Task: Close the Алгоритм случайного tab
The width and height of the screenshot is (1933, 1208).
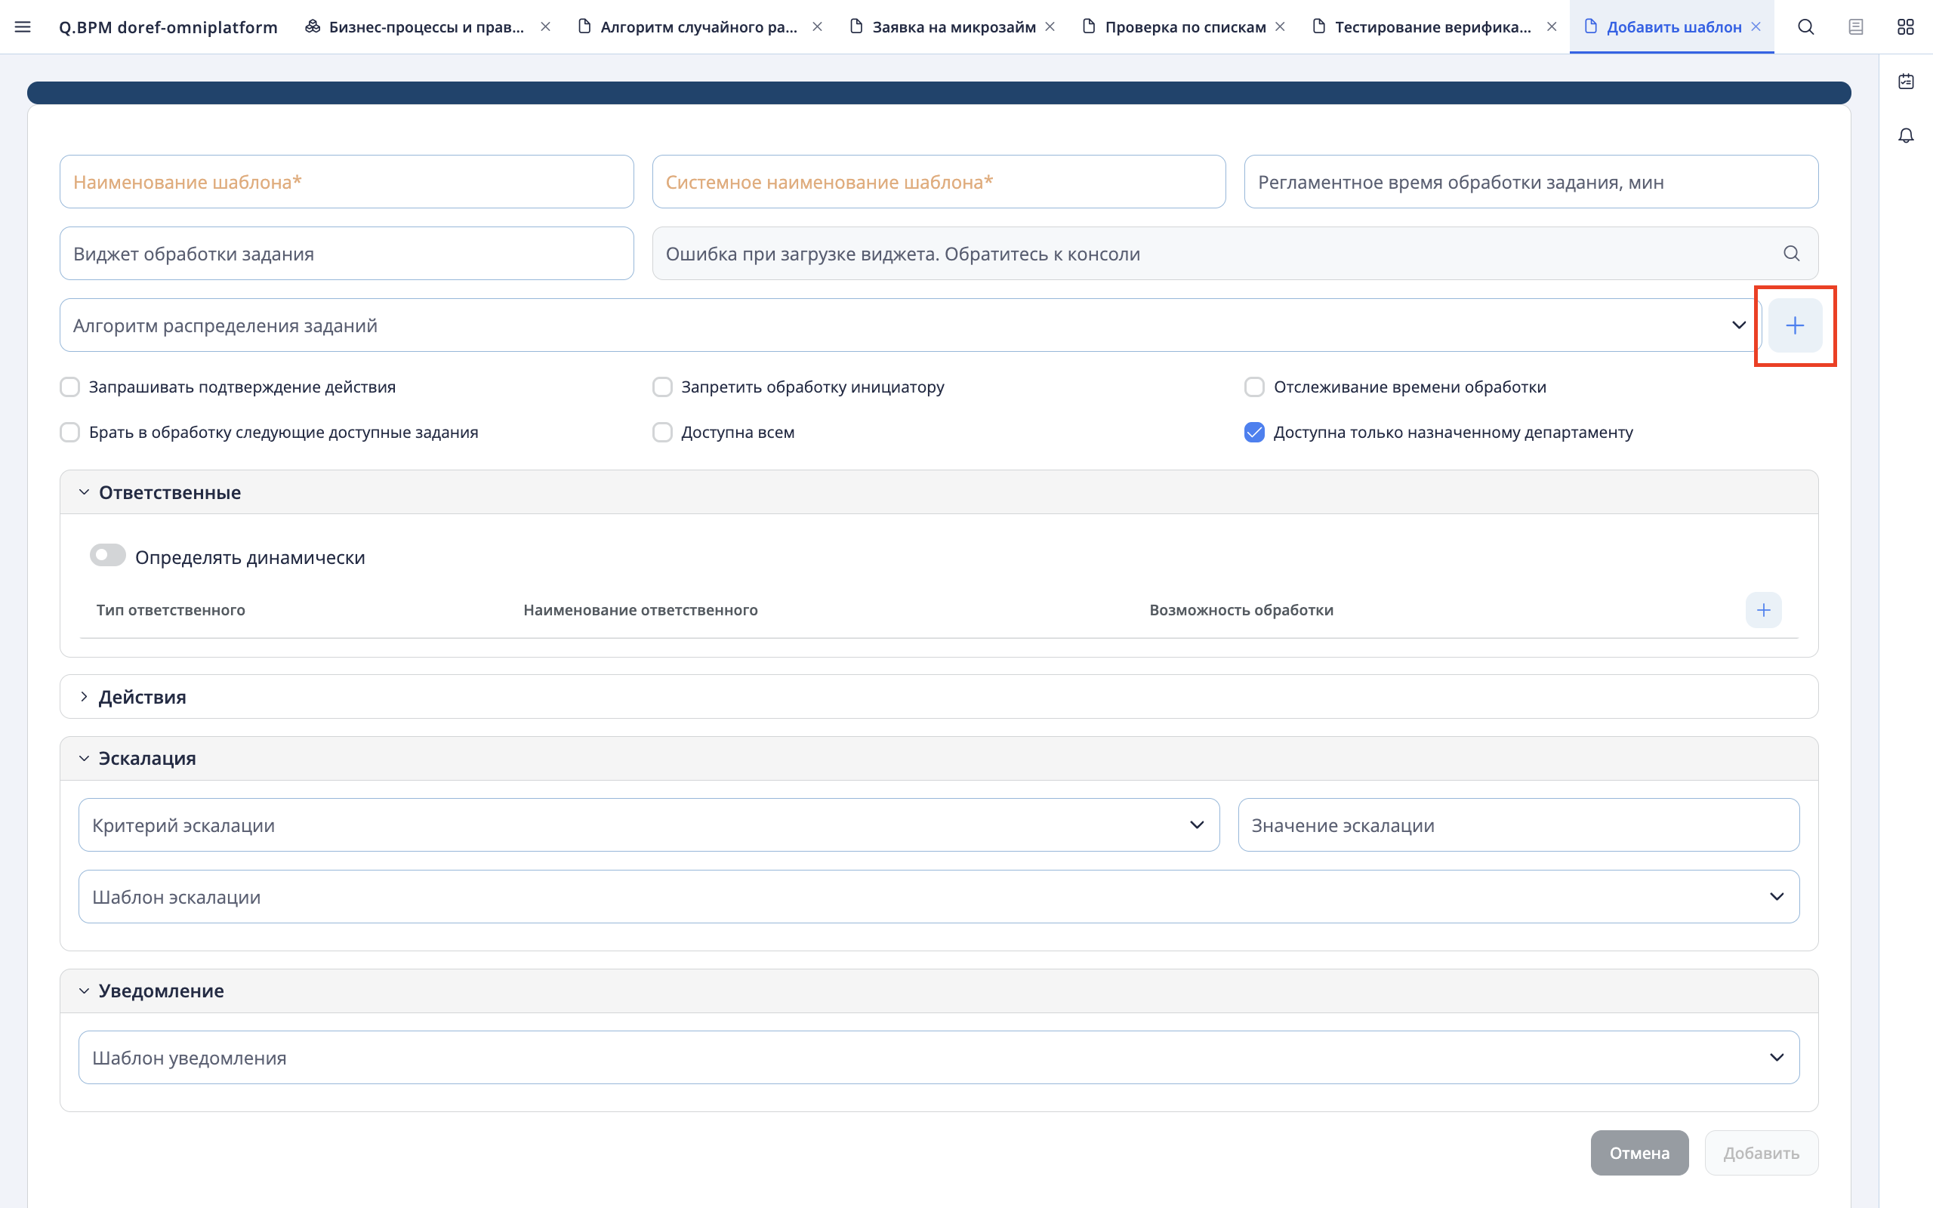Action: 817,27
